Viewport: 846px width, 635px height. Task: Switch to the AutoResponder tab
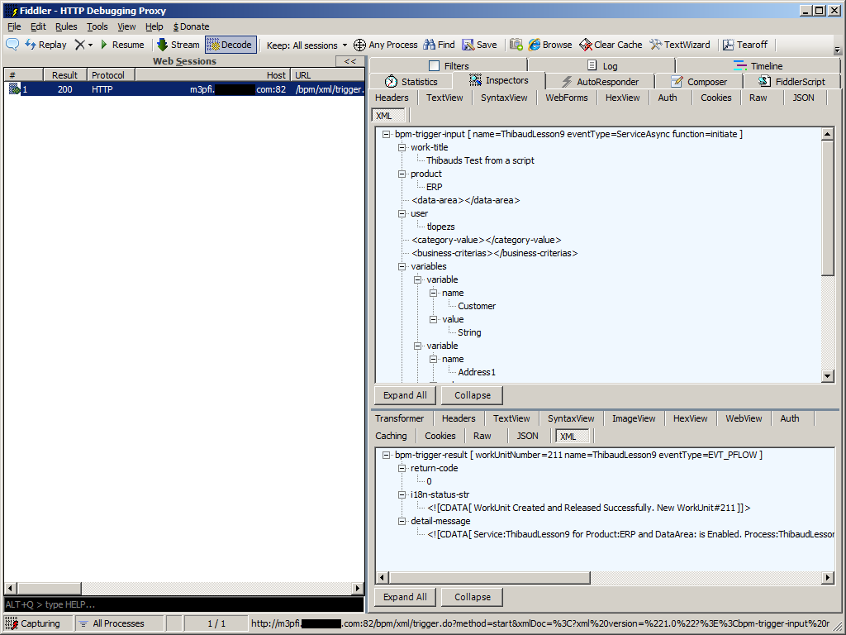[600, 82]
